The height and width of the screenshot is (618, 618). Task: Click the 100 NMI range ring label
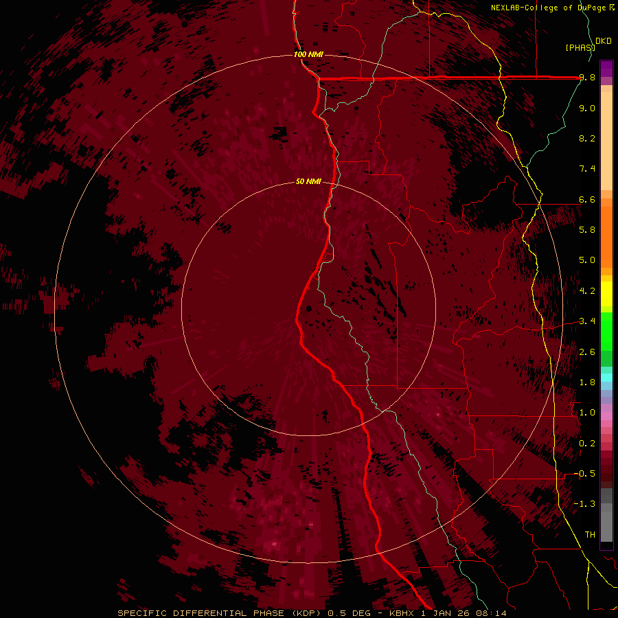308,54
